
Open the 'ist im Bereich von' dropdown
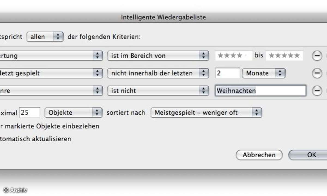click(x=158, y=56)
